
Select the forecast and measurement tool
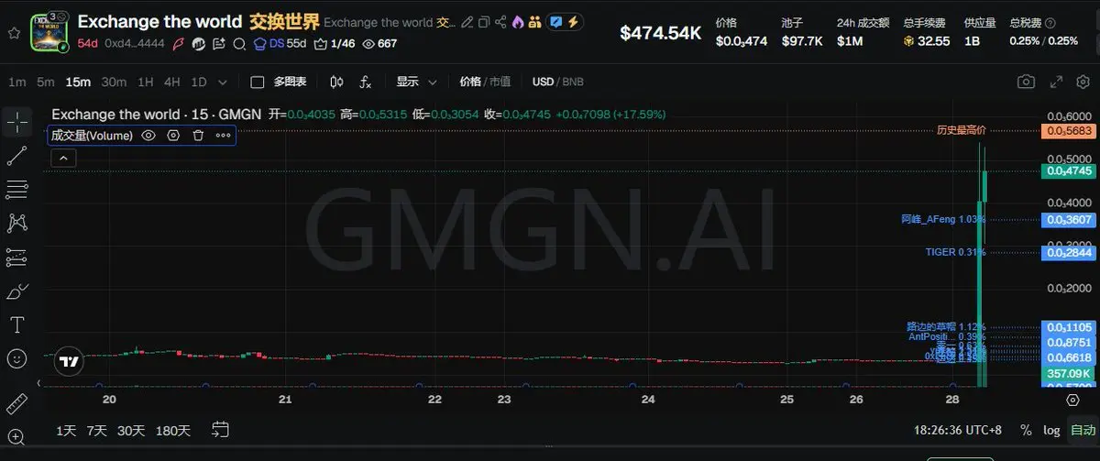coord(17,258)
